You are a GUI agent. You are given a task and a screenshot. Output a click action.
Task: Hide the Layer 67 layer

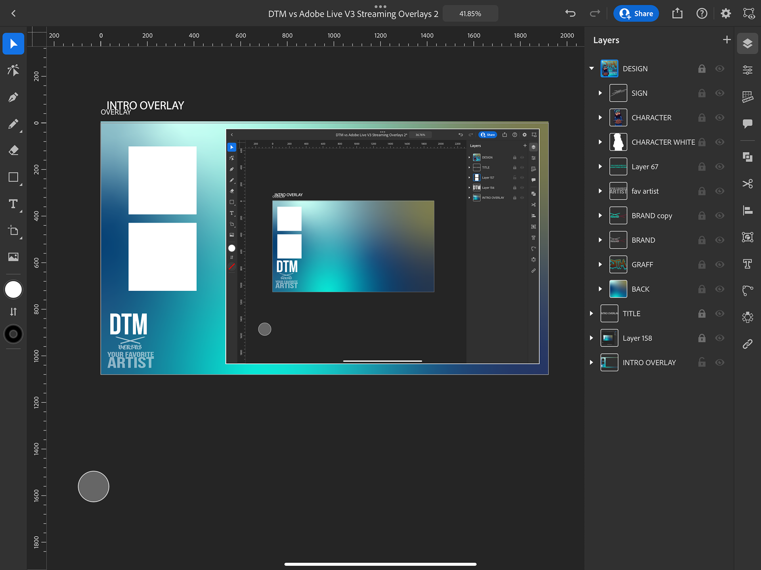tap(720, 166)
